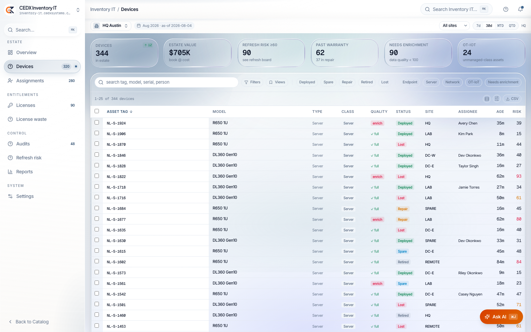This screenshot has width=531, height=332.
Task: Go back to Catalog
Action: click(x=29, y=322)
